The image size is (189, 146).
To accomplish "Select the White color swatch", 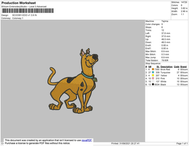I will point(153,81).
